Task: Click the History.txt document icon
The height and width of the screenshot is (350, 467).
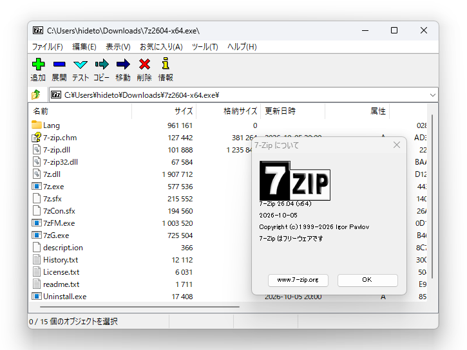Action: [36, 259]
